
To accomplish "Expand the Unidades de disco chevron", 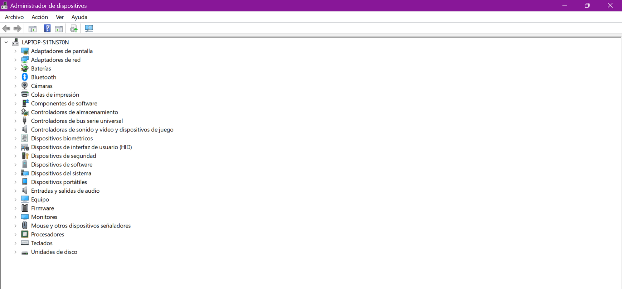I will tap(15, 252).
